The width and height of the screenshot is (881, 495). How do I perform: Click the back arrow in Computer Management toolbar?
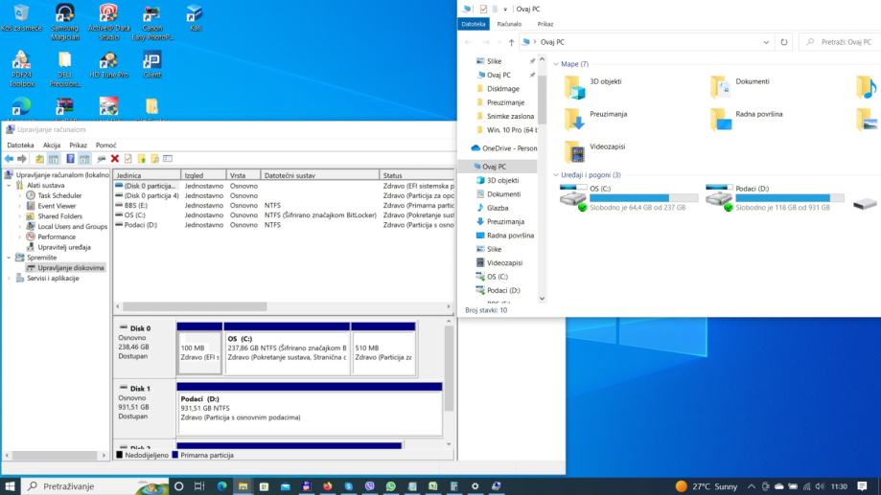9,159
